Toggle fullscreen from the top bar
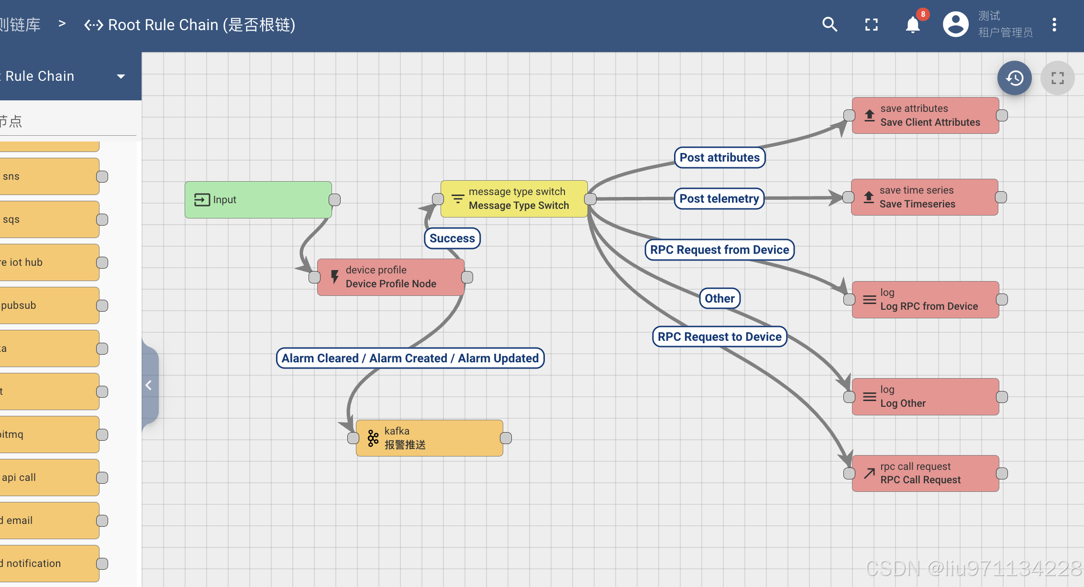1084x587 pixels. pos(871,24)
